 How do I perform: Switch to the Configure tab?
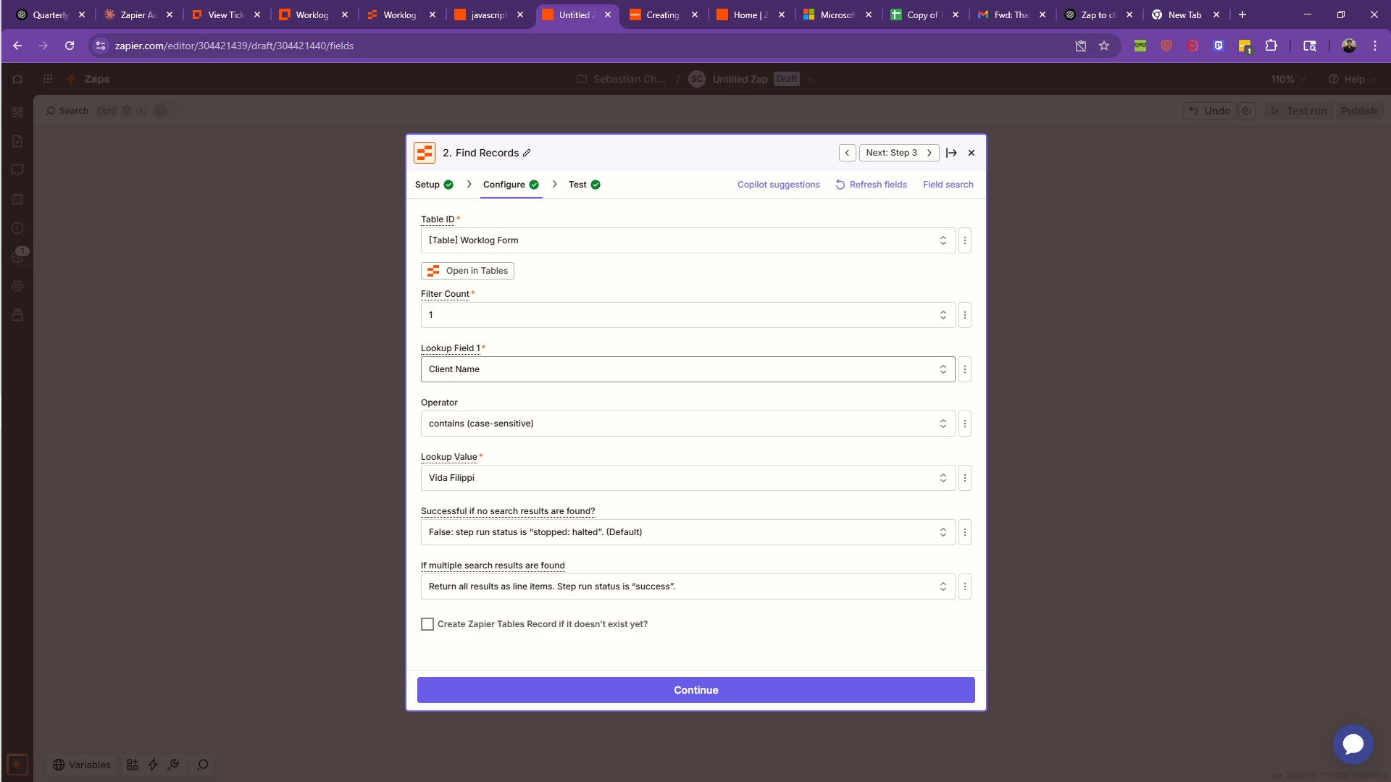click(511, 185)
